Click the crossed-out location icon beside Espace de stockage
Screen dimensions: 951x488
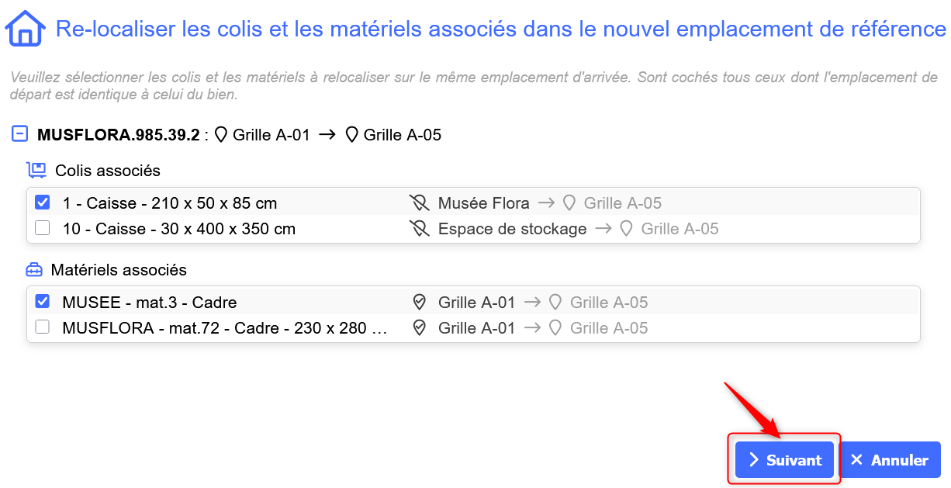coord(420,229)
